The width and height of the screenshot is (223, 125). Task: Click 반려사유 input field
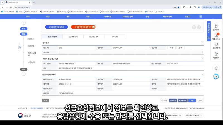coord(131,52)
